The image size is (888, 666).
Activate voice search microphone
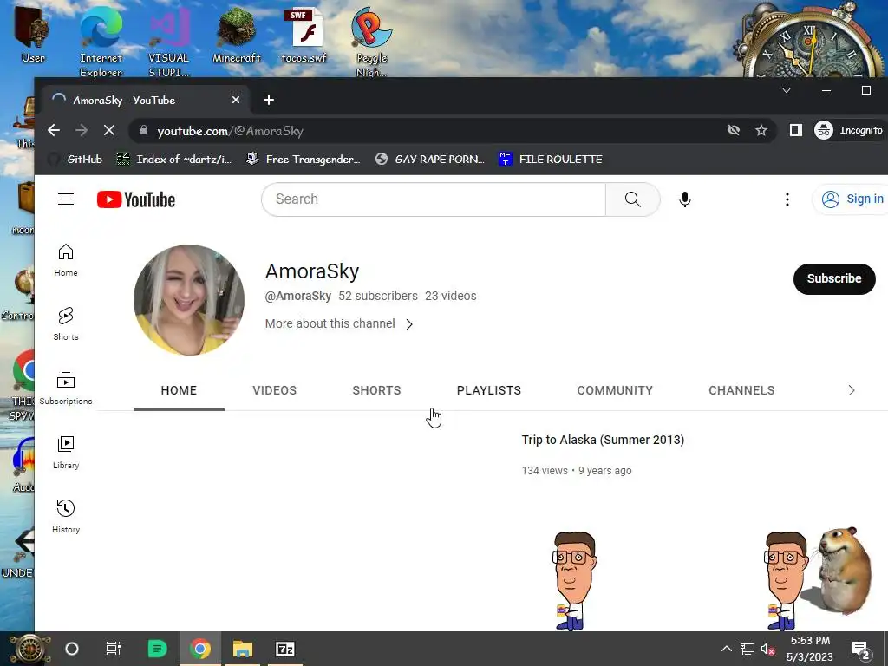[685, 199]
